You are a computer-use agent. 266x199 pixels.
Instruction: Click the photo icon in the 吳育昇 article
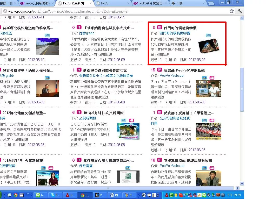[x=47, y=78]
